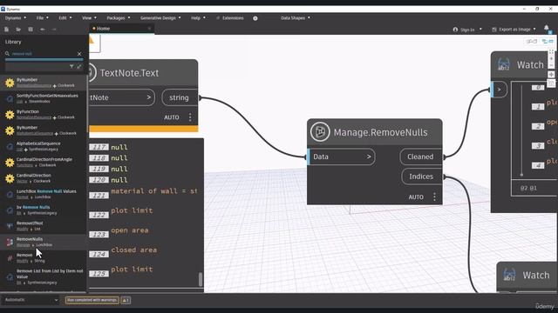Click the info circle icon in menu bar
The image size is (558, 313).
pyautogui.click(x=255, y=18)
